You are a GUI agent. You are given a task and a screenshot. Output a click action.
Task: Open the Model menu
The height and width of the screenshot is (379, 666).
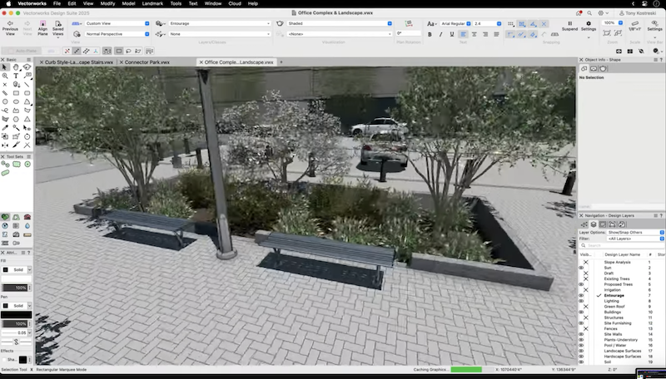[128, 3]
